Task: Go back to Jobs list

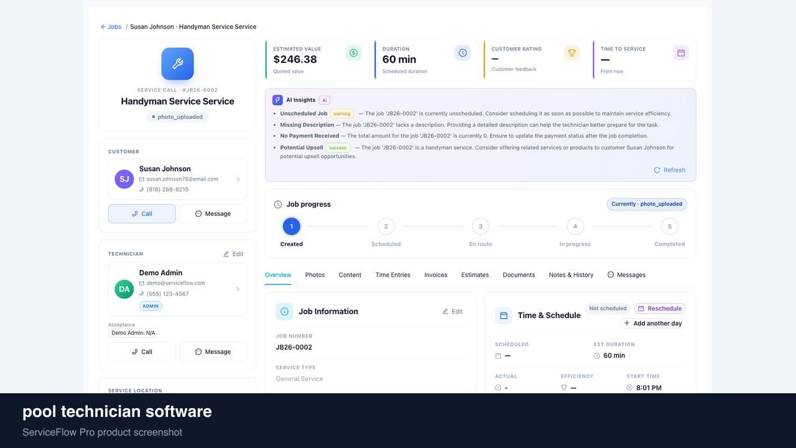Action: point(111,27)
